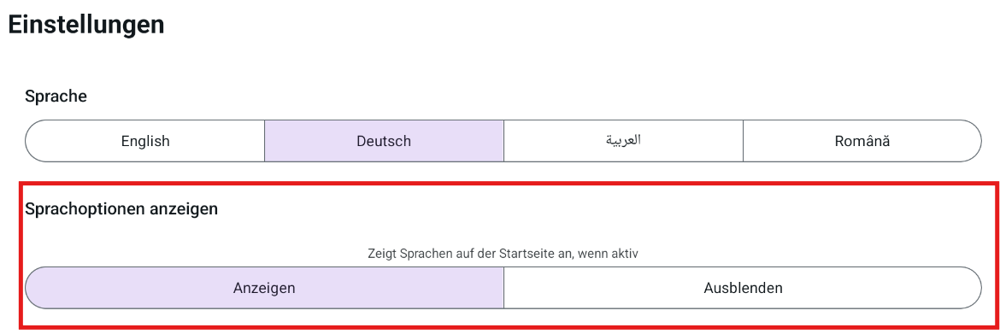Screen dimensions: 1000x334
Task: Show languages on start page via Anzeigen
Action: tap(265, 288)
